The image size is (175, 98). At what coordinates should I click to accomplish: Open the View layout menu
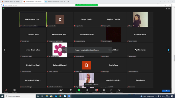[x=168, y=8]
